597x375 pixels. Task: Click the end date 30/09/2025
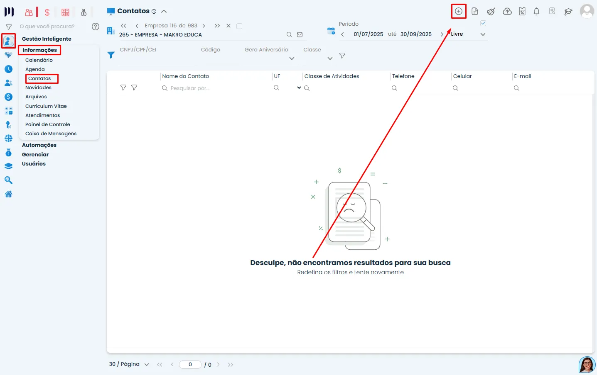click(x=416, y=34)
